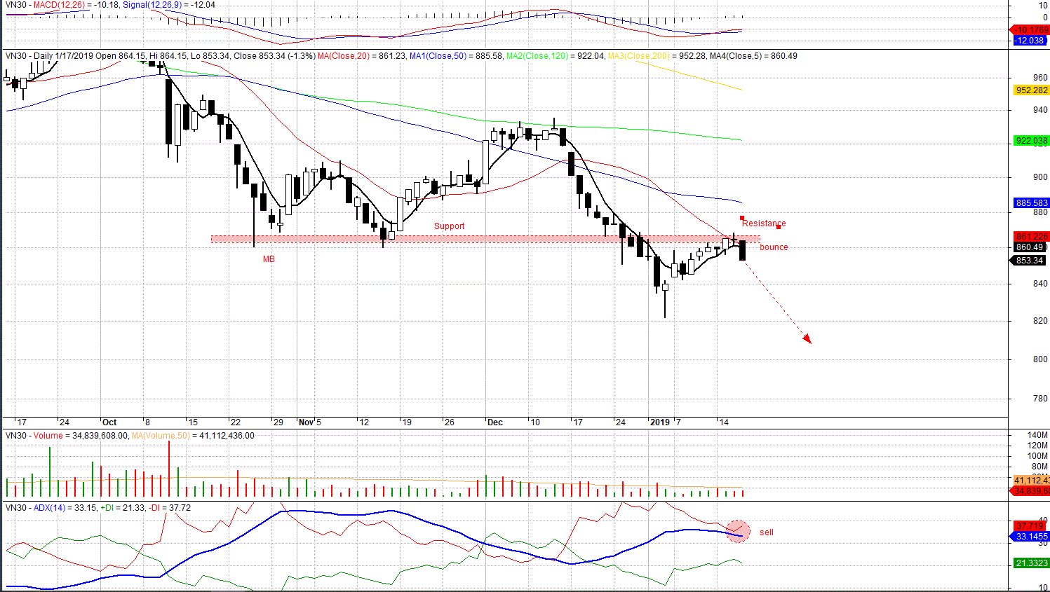Click the red square marker above Resistance
This screenshot has width=1050, height=592.
pyautogui.click(x=742, y=218)
